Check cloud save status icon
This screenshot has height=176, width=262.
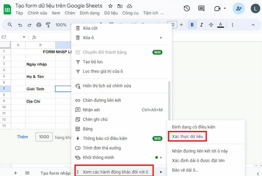point(129,6)
